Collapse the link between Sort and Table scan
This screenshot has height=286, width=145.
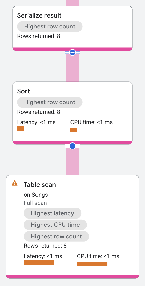72,146
